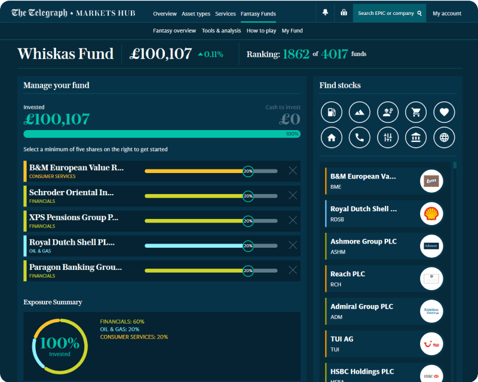Adjust the Schroder Oriental allocation slider handle

click(248, 196)
